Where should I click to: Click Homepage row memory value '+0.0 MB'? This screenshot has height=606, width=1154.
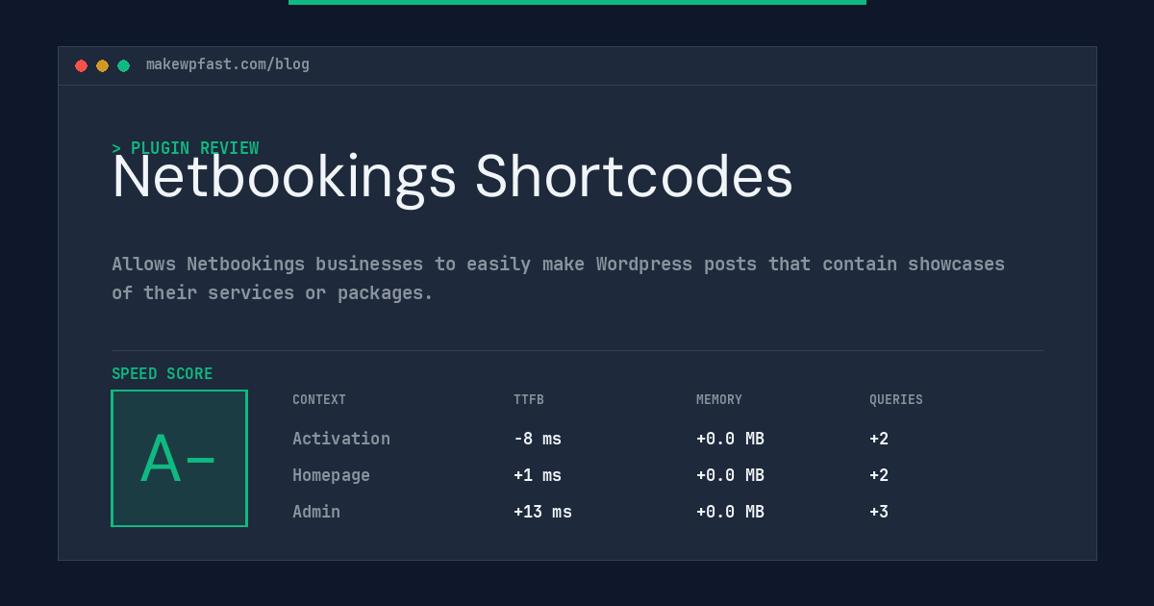pyautogui.click(x=730, y=475)
